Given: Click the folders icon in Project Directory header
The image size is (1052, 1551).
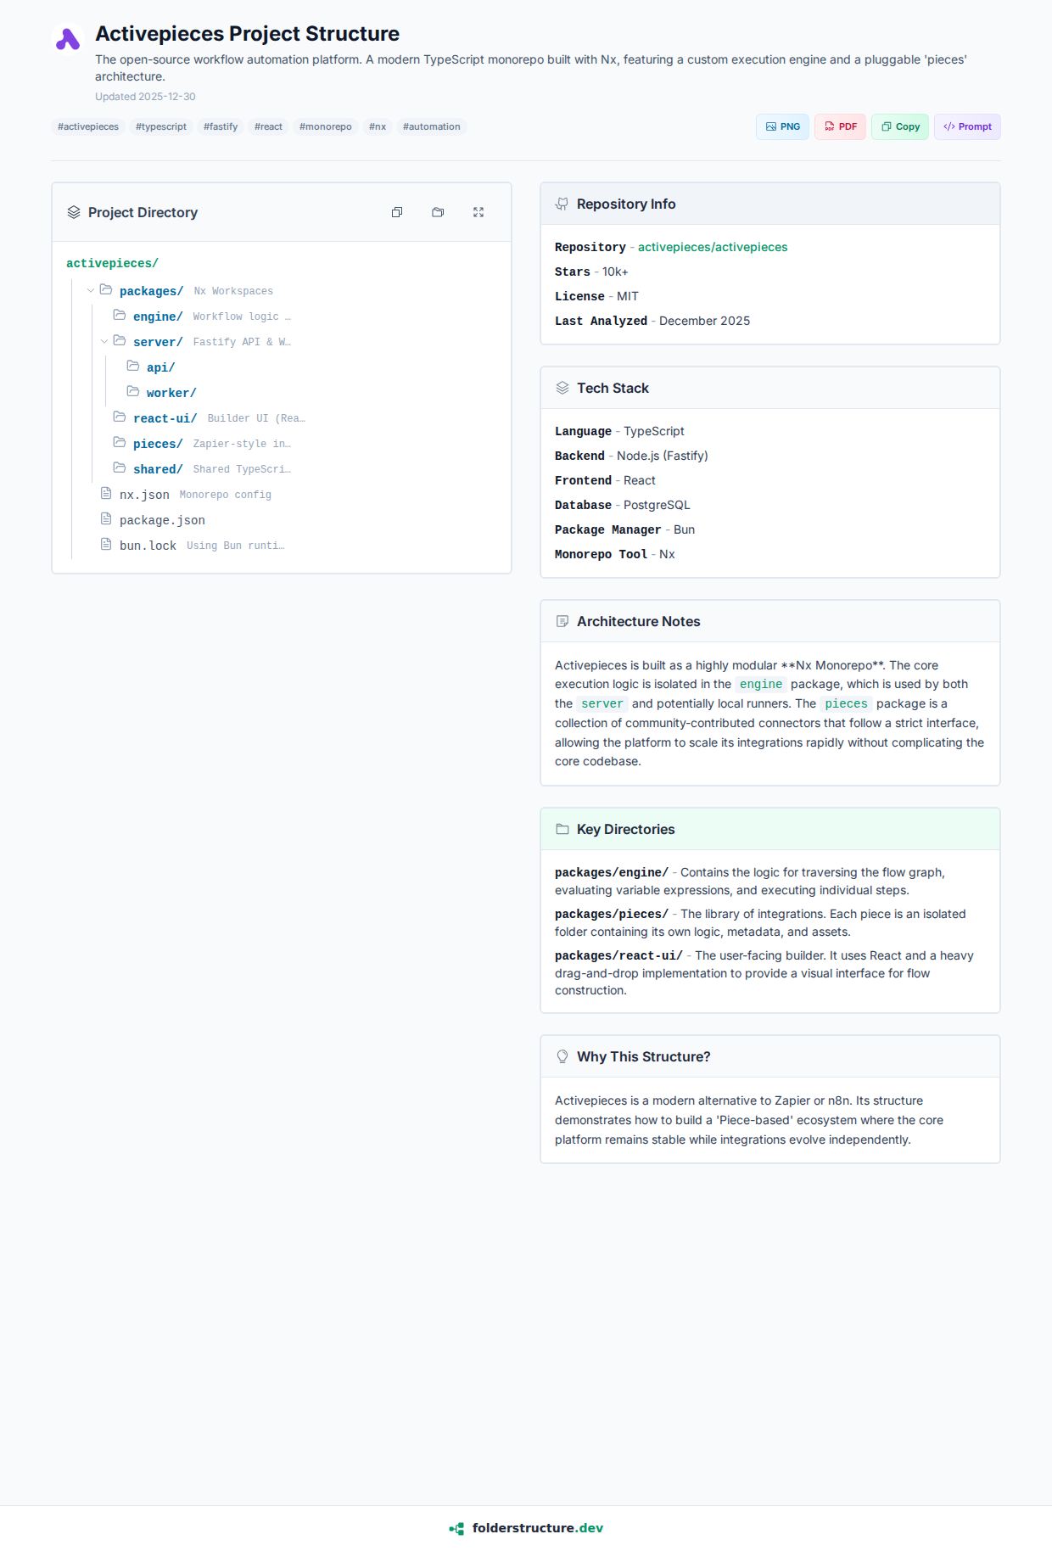Looking at the screenshot, I should point(438,212).
